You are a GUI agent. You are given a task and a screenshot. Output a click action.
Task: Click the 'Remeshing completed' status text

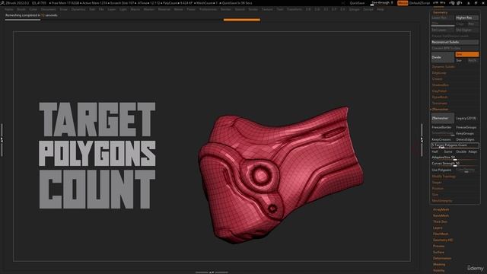(31, 15)
